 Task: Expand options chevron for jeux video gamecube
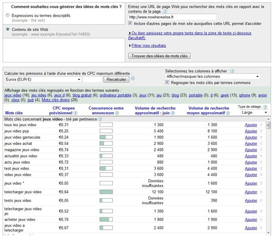(x=261, y=137)
